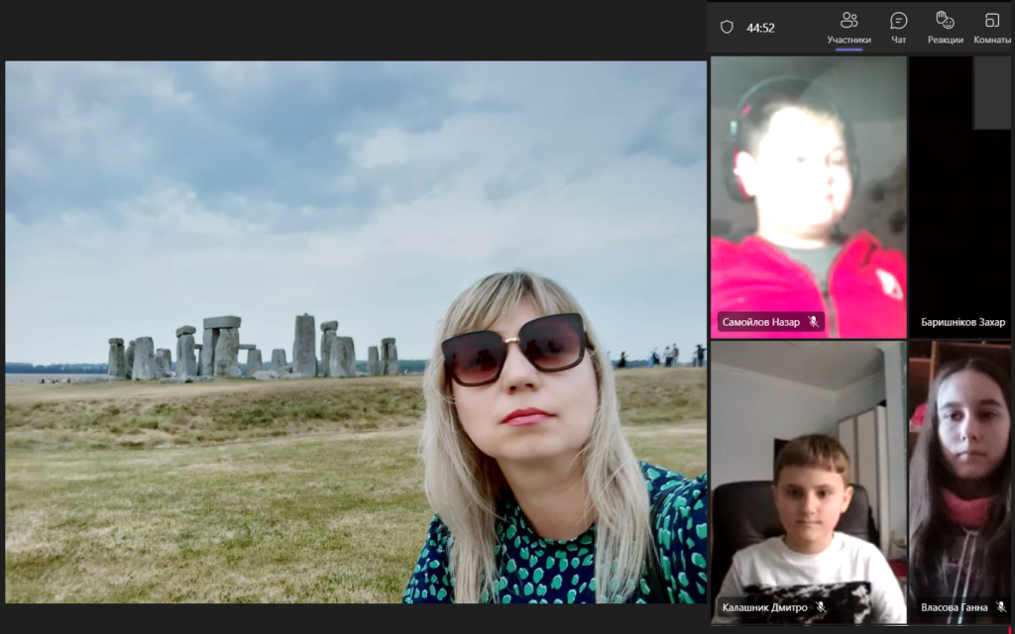Image resolution: width=1015 pixels, height=634 pixels.
Task: Click the crossed-out microphone next to Власова Ганна
Action: click(x=1001, y=607)
